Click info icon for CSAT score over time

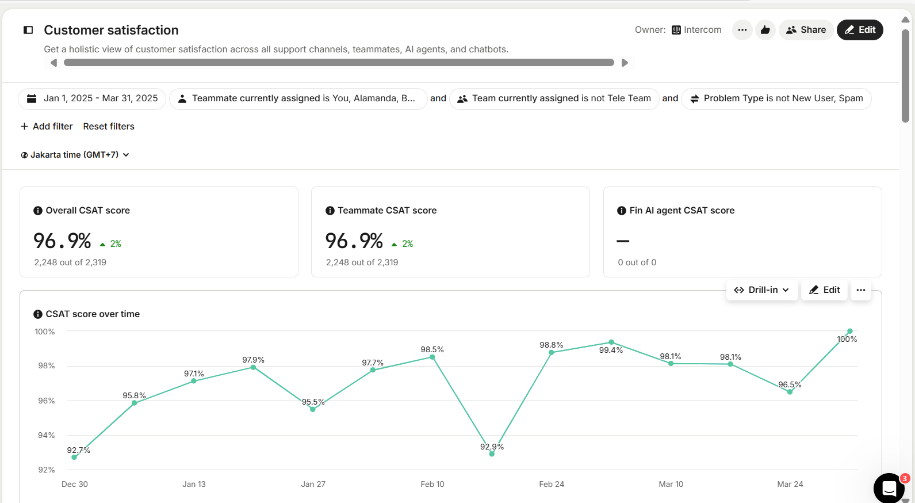click(38, 314)
